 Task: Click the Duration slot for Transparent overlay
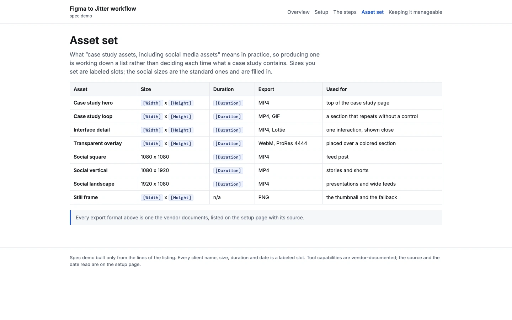(x=228, y=144)
